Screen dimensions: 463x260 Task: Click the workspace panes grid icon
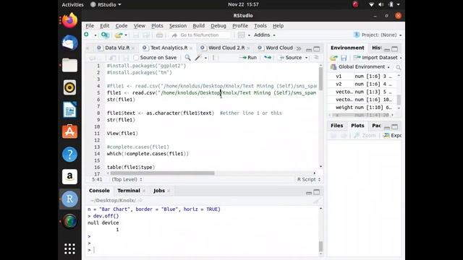pos(241,35)
